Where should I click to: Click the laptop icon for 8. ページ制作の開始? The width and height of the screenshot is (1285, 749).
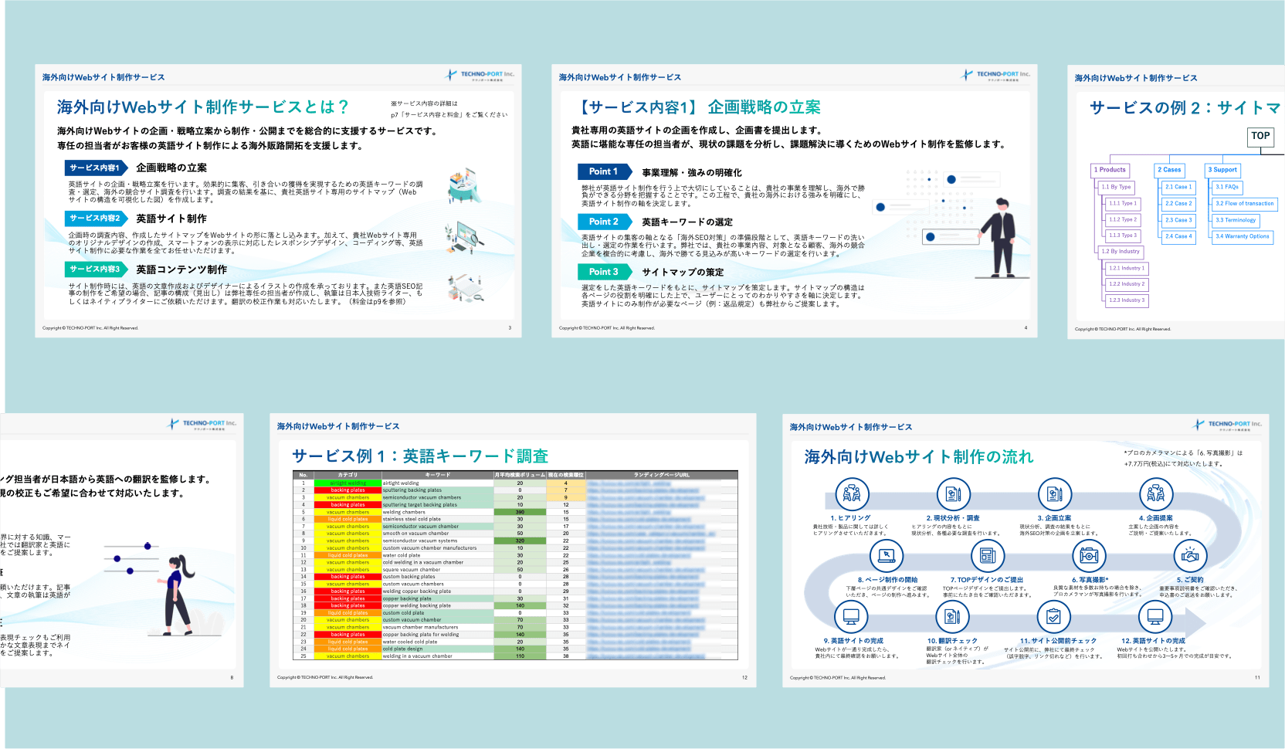click(887, 555)
